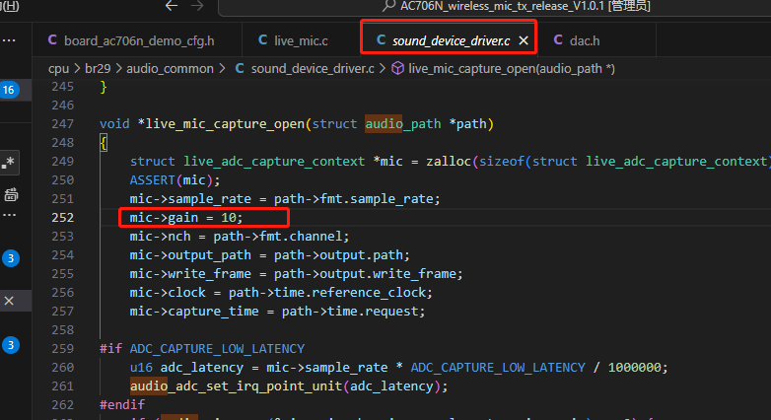771x420 pixels.
Task: Open the robot-like sidebar icon
Action: coord(11,195)
